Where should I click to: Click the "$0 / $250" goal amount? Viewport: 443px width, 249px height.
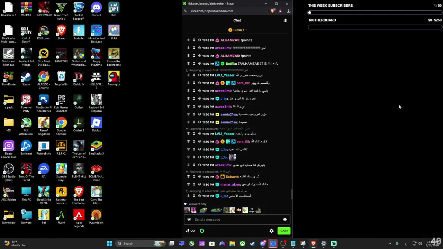(435, 20)
